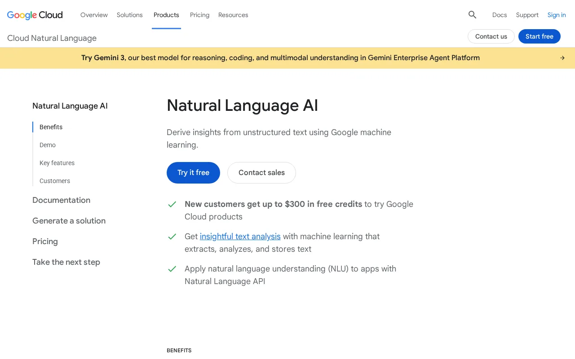Open the Pricing sidebar entry
Screen dimensions: 575x359
pos(45,241)
